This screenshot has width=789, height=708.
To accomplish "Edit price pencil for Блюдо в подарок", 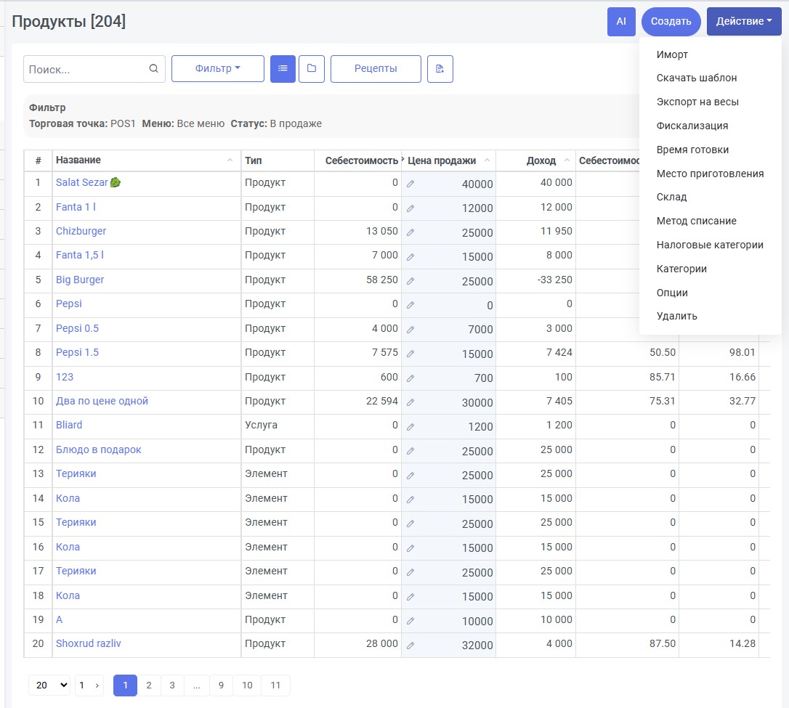I will coord(410,451).
